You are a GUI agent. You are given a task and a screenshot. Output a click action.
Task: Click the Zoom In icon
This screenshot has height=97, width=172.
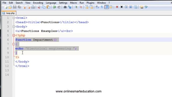pyautogui.click(x=76, y=7)
